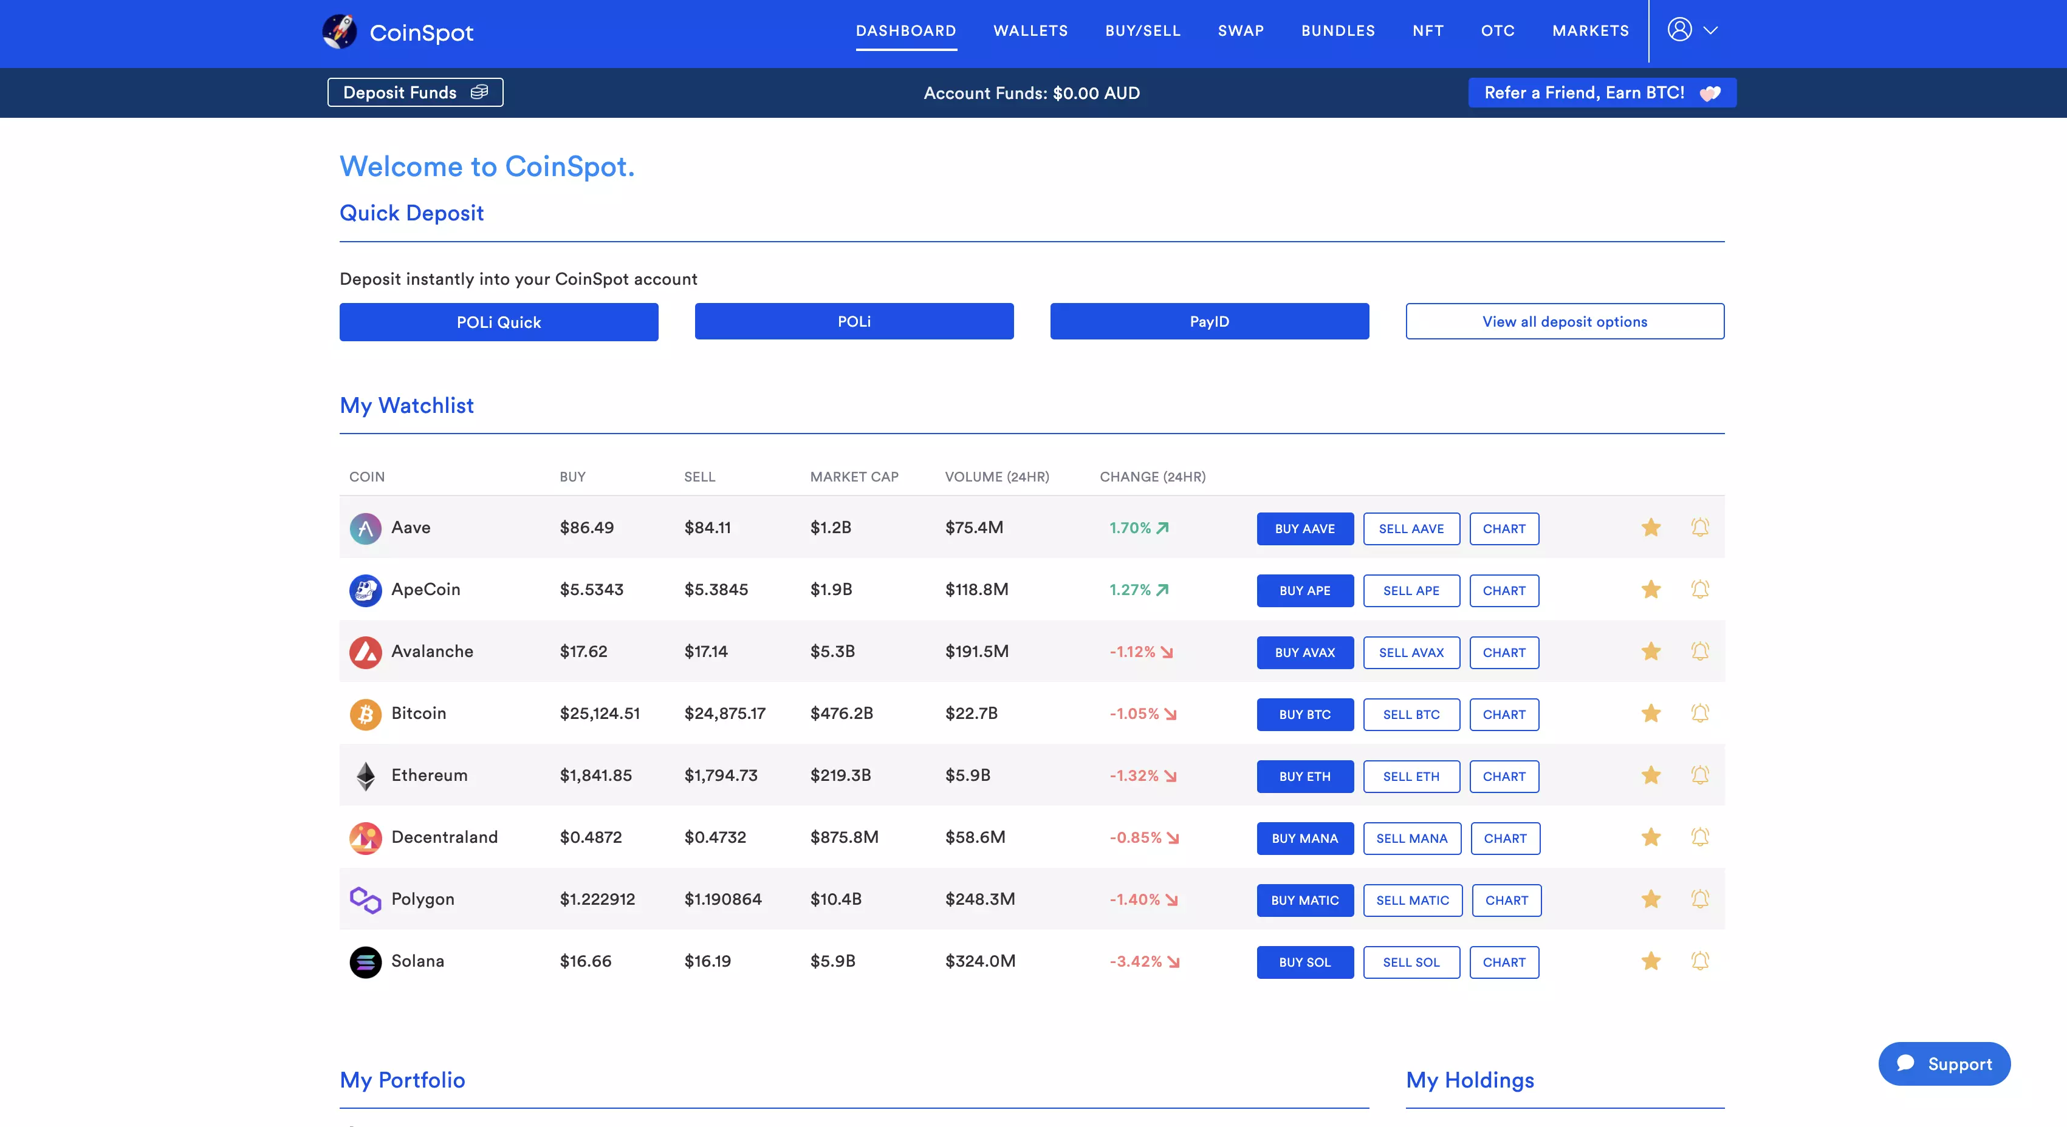Click SELL MANA button

pyautogui.click(x=1412, y=838)
